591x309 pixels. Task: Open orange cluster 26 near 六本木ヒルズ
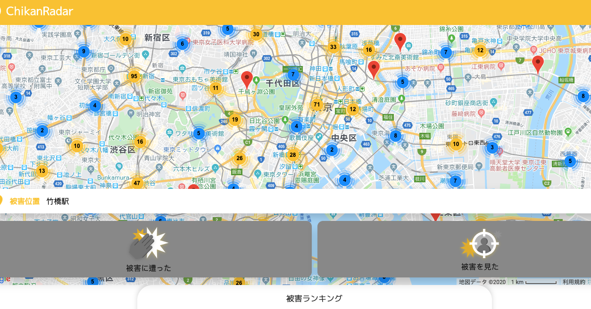[240, 158]
